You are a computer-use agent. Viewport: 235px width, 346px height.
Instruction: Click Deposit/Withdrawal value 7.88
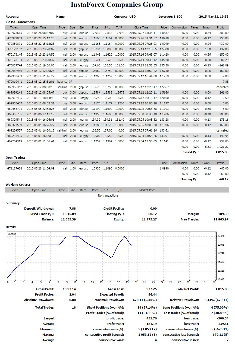pos(73,209)
